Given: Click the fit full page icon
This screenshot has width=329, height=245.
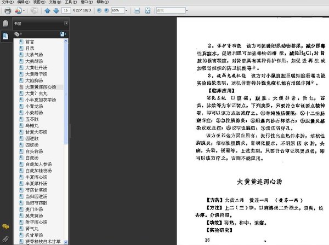Looking at the screenshot, I should tap(148, 10).
